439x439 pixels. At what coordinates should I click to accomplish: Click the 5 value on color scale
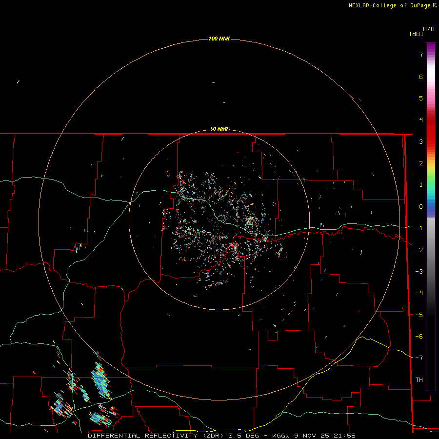pyautogui.click(x=421, y=98)
